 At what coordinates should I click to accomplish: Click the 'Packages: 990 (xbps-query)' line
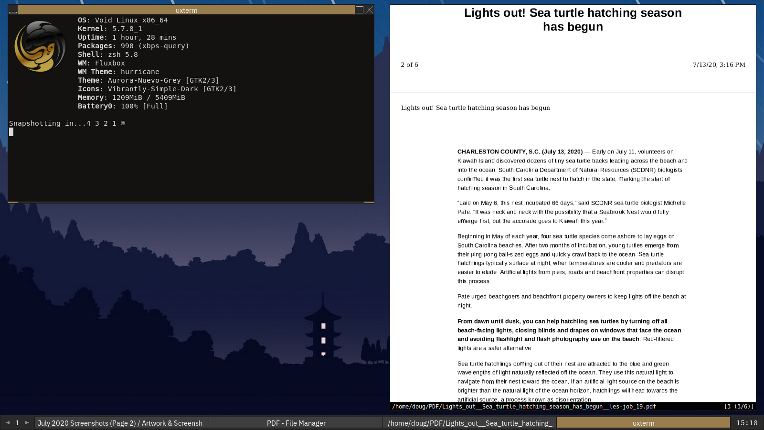[x=134, y=46]
